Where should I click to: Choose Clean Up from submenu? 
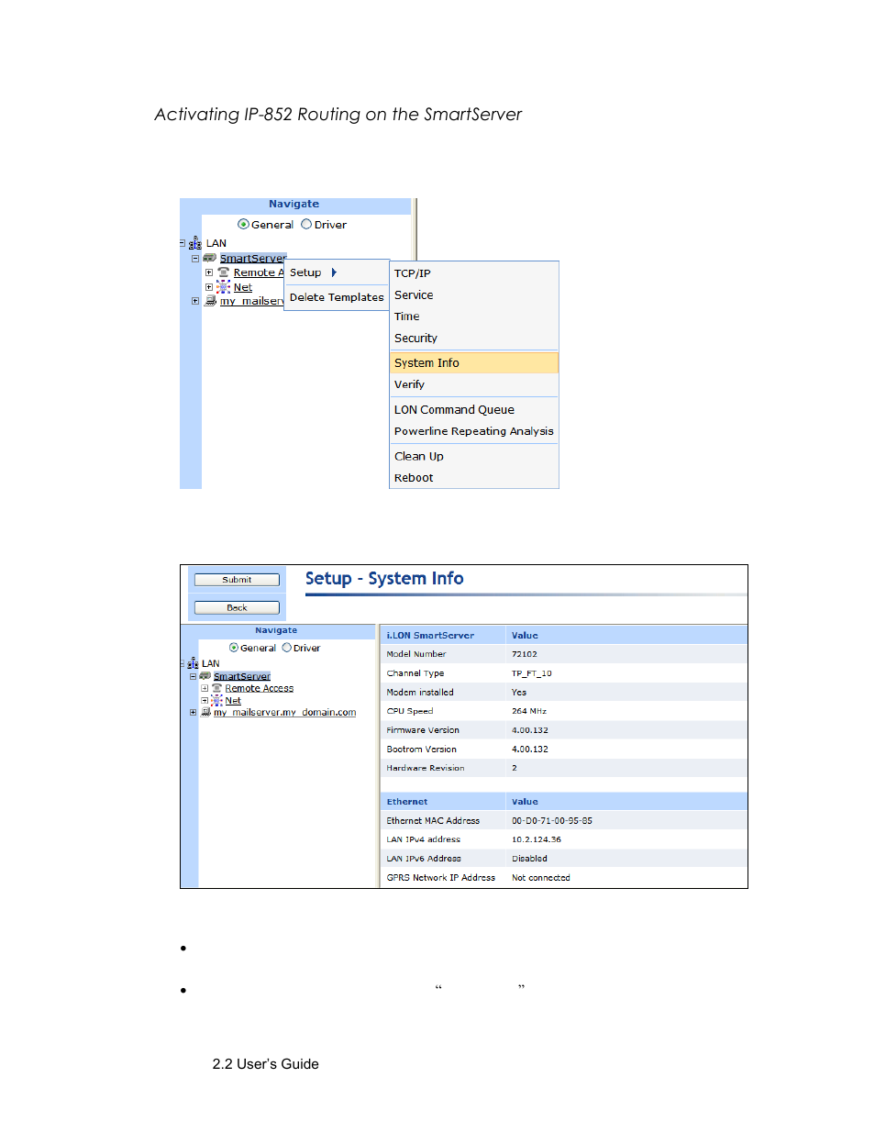point(474,456)
